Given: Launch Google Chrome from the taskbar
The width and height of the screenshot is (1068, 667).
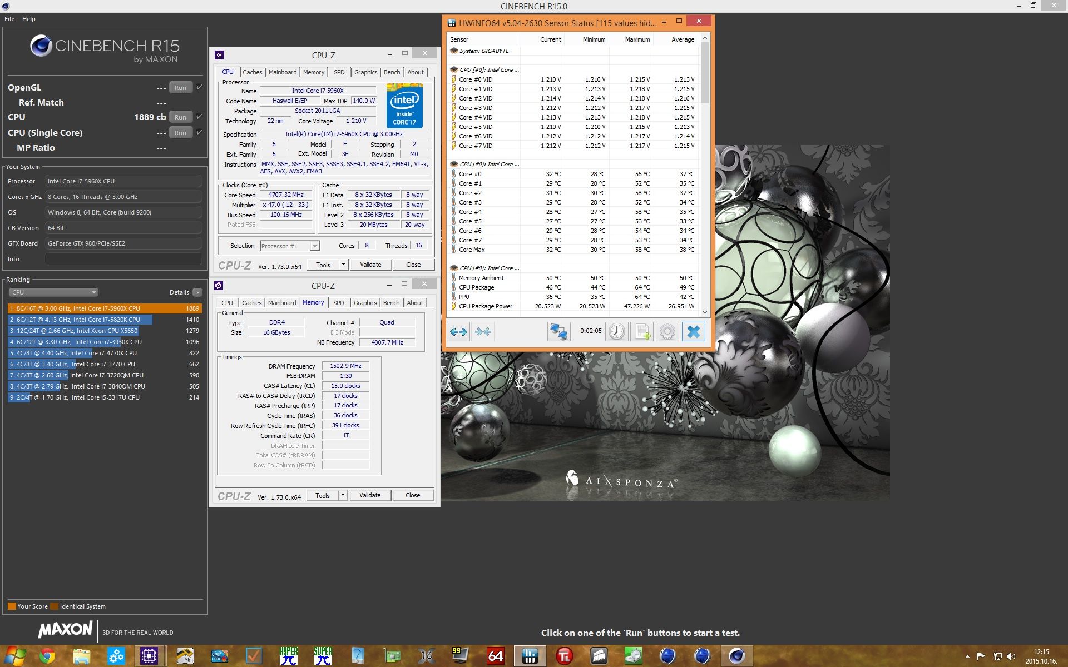Looking at the screenshot, I should [x=47, y=656].
